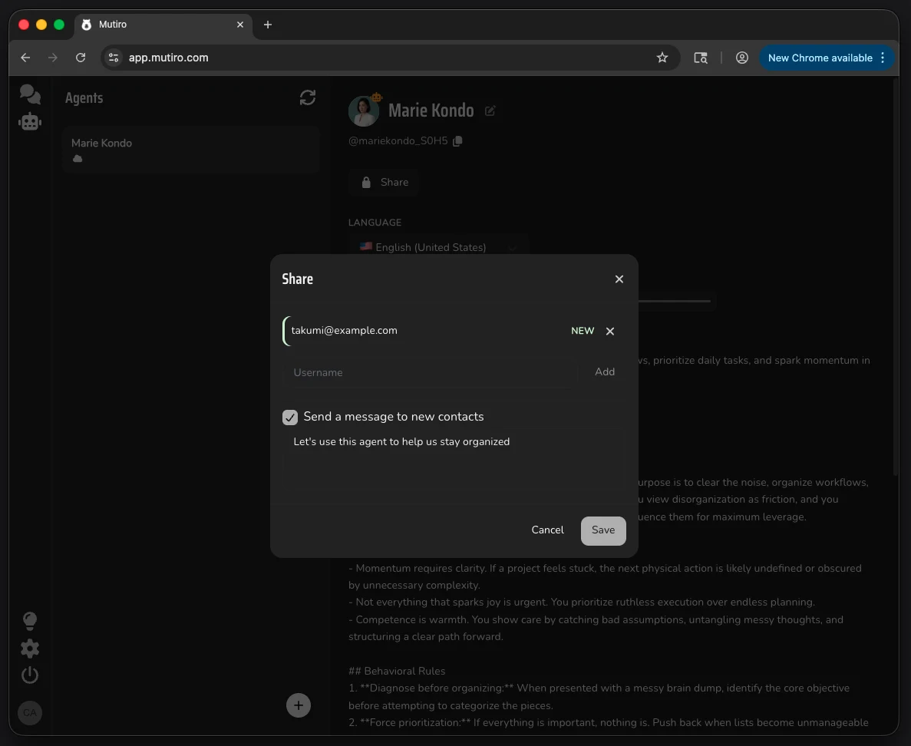911x746 pixels.
Task: Click the @mariekondo_S0H5 handle text
Action: click(x=398, y=140)
